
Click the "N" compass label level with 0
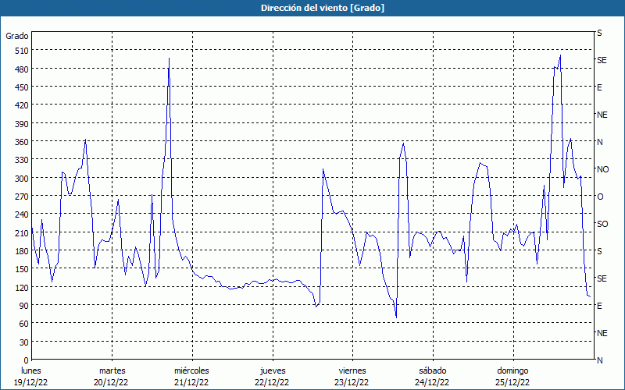599,360
